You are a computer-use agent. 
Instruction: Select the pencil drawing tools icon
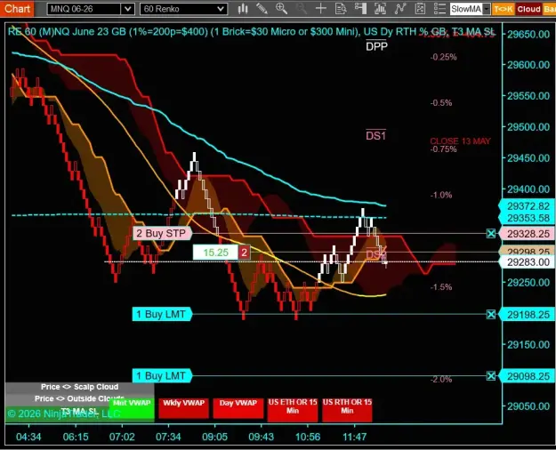(x=262, y=9)
